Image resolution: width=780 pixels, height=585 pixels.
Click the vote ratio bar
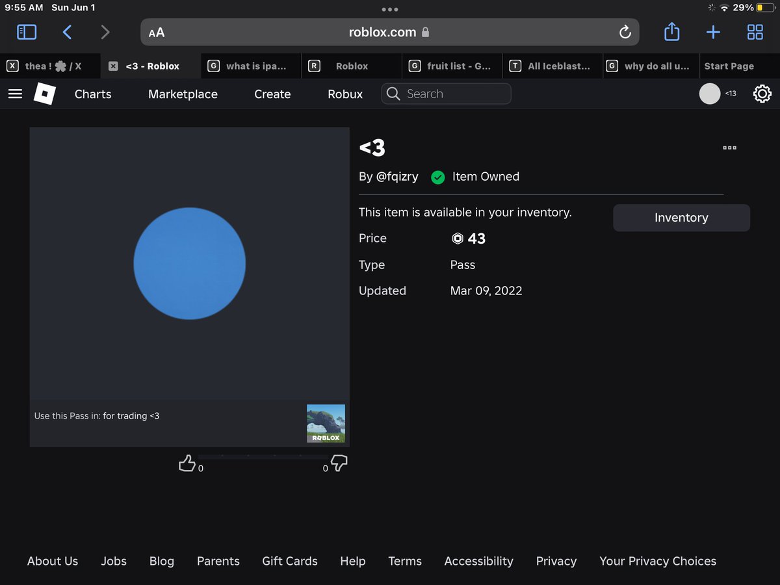pos(263,457)
